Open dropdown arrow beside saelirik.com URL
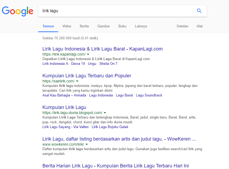 coord(77,81)
